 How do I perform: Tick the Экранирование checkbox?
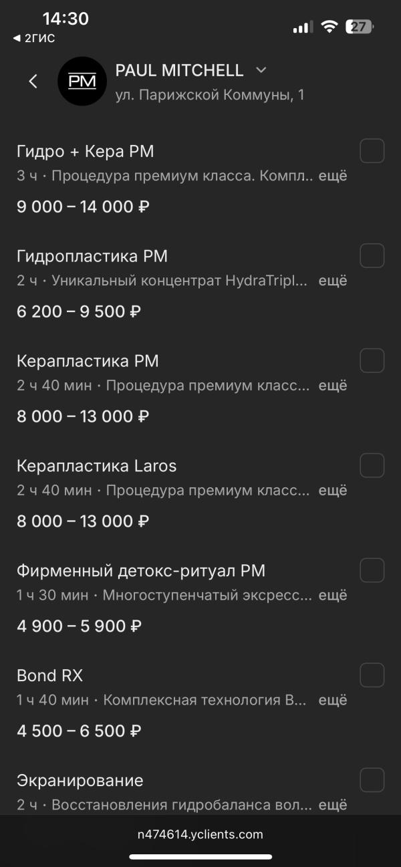(x=372, y=780)
